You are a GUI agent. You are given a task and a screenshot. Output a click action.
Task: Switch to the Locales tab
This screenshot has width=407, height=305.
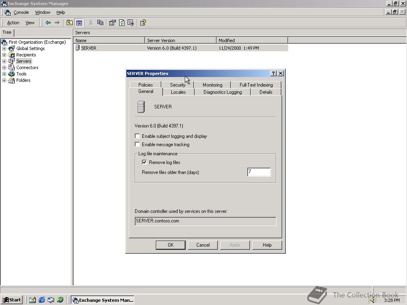tap(178, 92)
